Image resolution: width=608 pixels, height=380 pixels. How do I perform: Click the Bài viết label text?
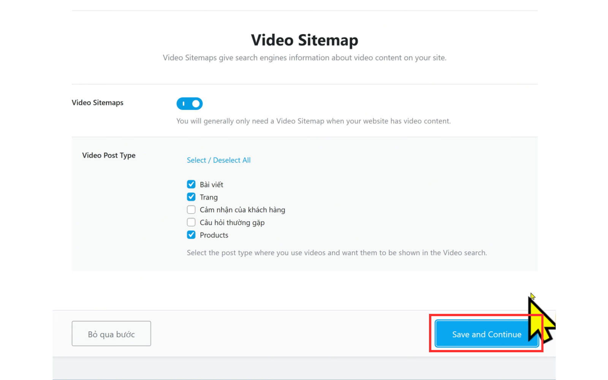pos(211,184)
